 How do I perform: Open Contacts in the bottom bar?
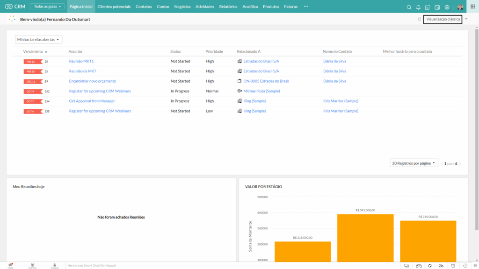coord(55,266)
